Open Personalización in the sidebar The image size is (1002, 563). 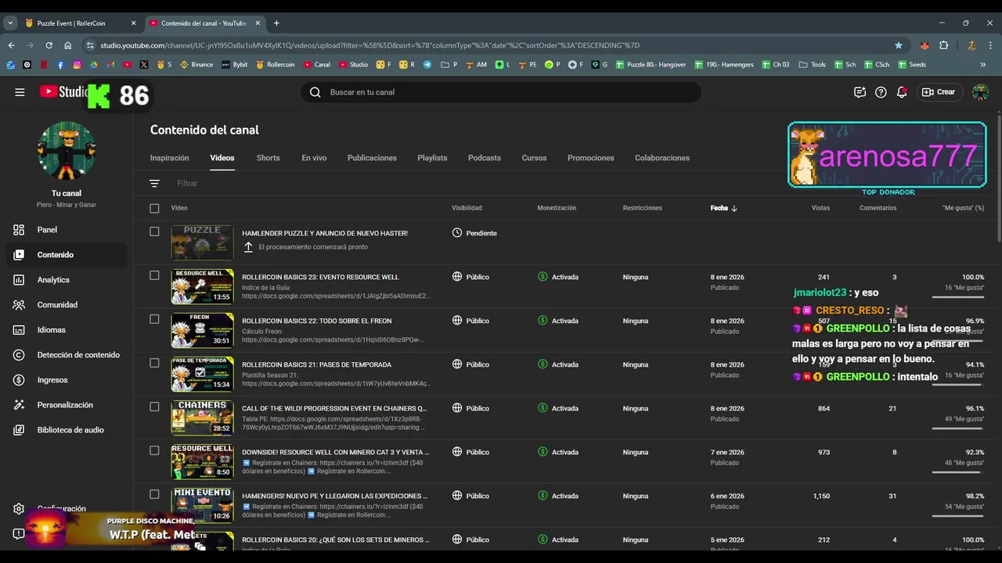[66, 405]
